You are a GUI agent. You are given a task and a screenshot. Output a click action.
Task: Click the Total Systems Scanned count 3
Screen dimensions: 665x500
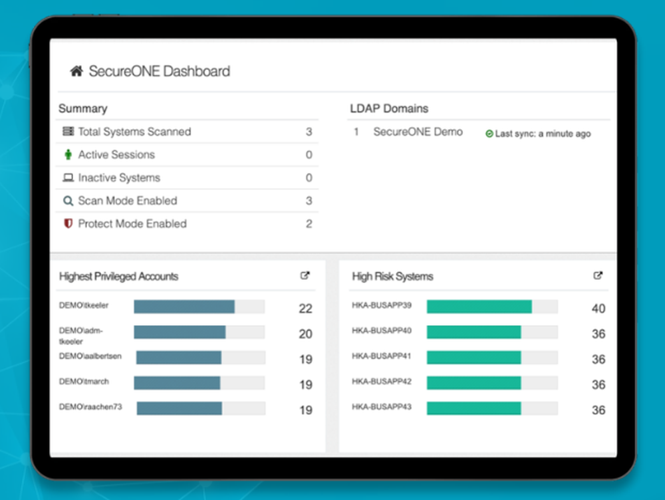click(309, 132)
